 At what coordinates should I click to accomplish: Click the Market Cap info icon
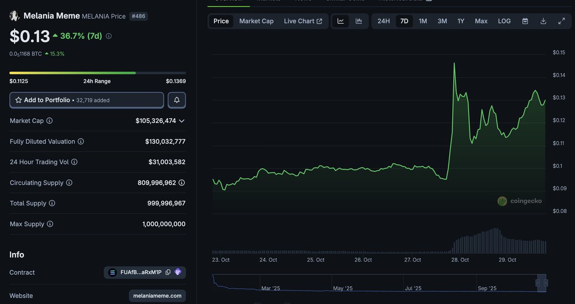(x=49, y=121)
